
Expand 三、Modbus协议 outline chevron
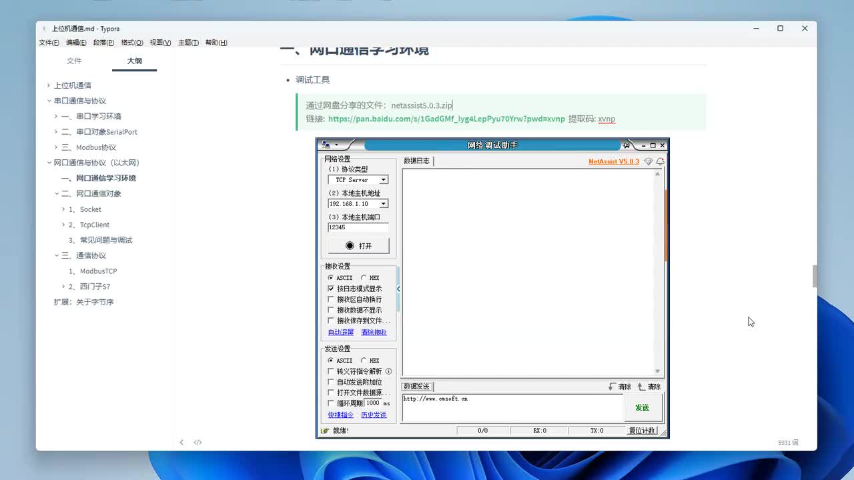56,147
